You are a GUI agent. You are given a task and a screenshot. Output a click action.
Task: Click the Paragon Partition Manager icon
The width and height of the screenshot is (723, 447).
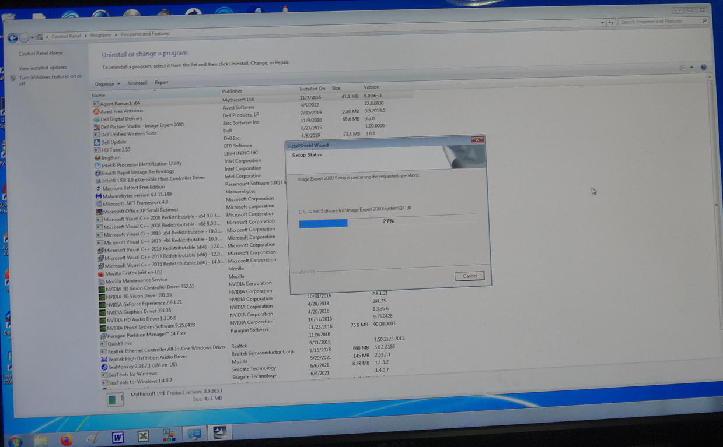pyautogui.click(x=103, y=336)
